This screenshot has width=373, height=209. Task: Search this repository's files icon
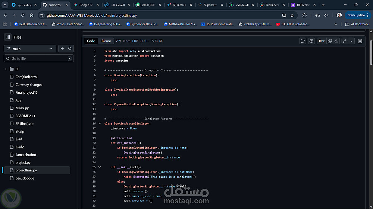(70, 49)
